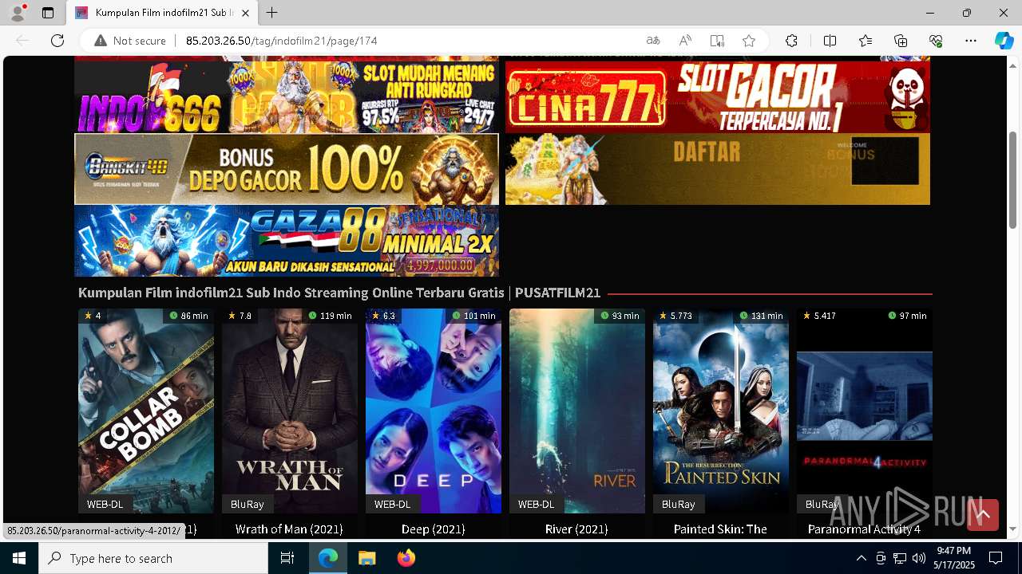
Task: Click WEB-DL badge on Deep
Action: pos(393,504)
